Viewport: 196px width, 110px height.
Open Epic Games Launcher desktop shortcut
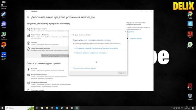[x=4, y=5]
